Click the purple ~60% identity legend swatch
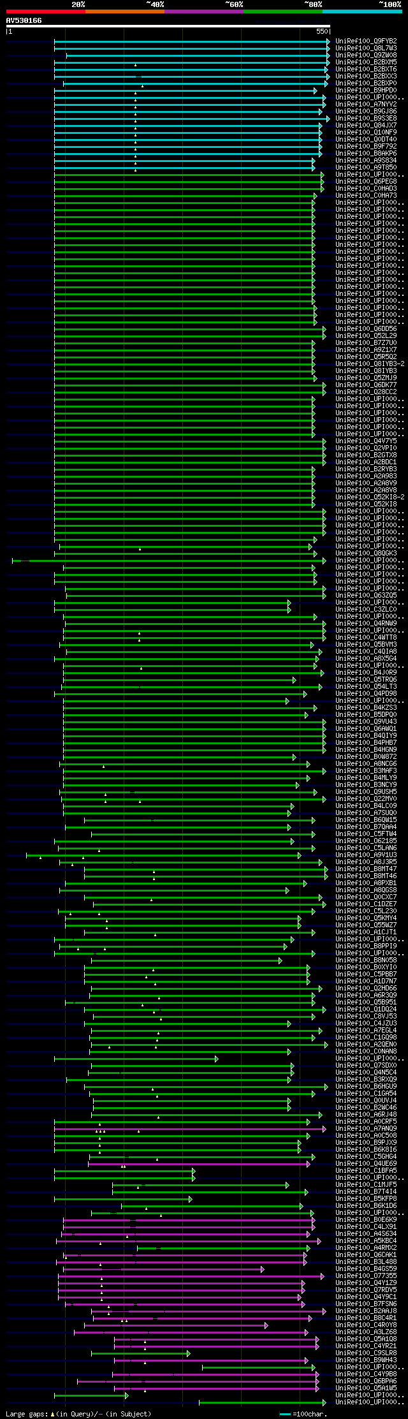The width and height of the screenshot is (408, 1419). tap(204, 11)
